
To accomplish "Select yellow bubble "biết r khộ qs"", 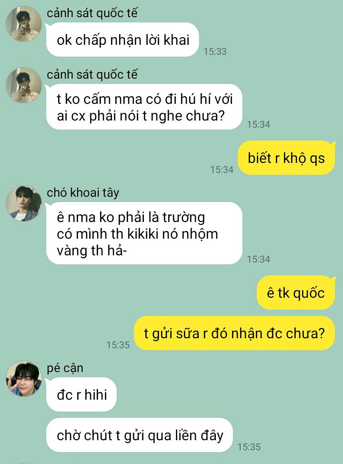I will coord(286,158).
